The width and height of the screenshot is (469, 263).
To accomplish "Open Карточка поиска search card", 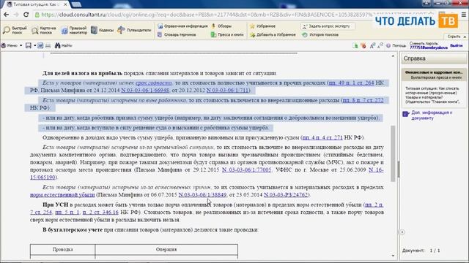I will click(44, 30).
